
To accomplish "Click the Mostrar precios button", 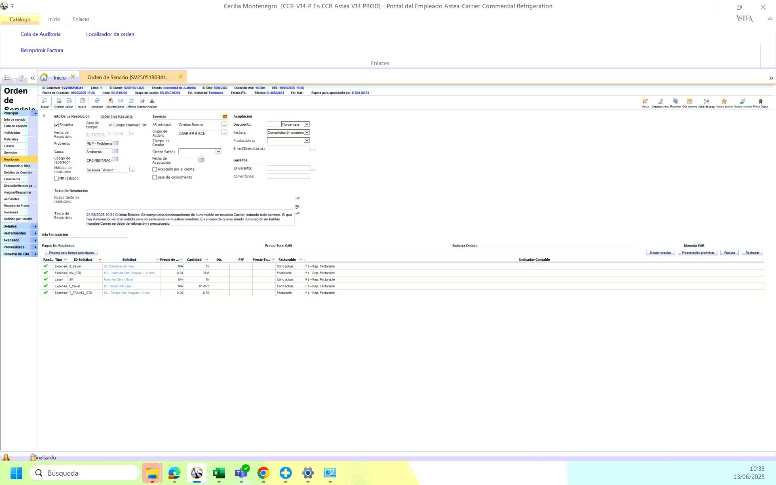I will pos(660,253).
